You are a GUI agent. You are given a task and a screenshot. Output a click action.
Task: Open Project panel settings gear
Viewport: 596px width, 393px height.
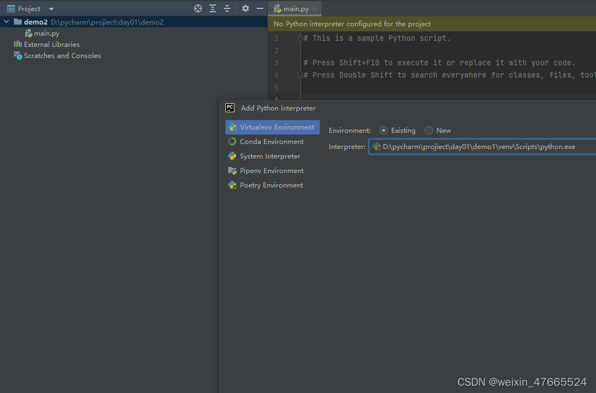[x=246, y=8]
